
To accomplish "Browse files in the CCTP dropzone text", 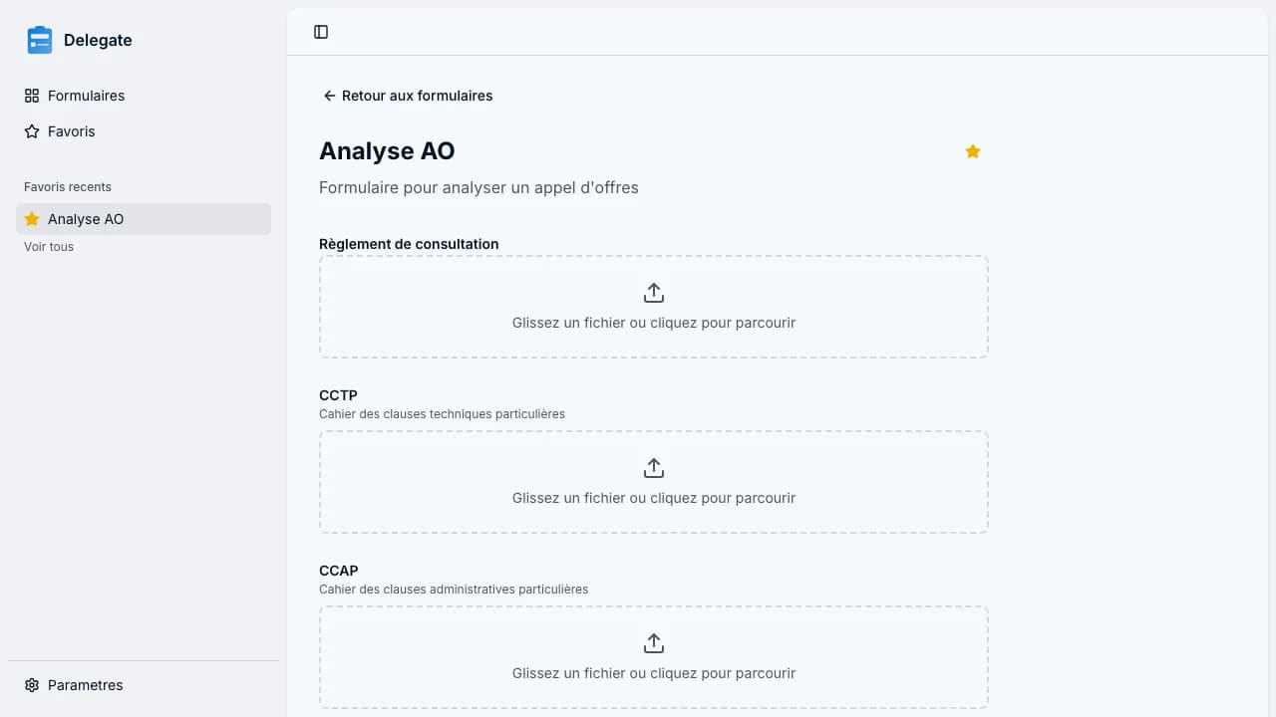I will pos(654,498).
